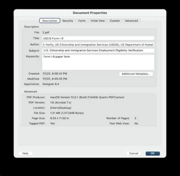Select the location path /Users/Desktop/

click(x=61, y=108)
